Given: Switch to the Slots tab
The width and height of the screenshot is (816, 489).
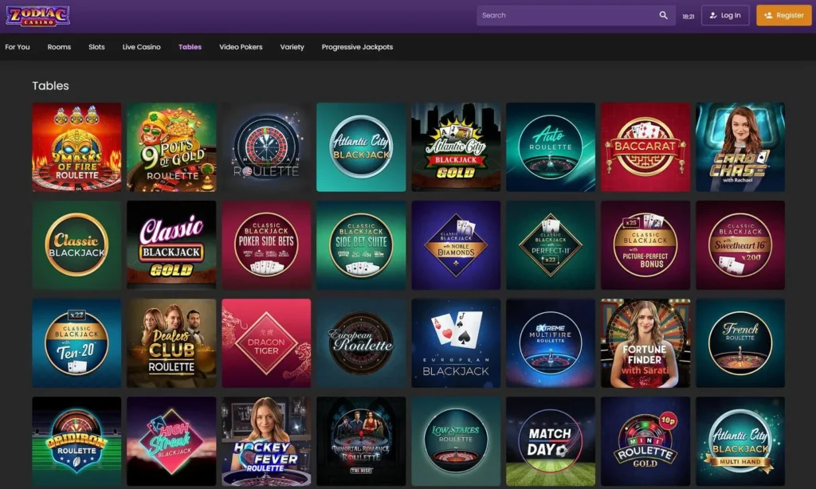Looking at the screenshot, I should pyautogui.click(x=96, y=47).
